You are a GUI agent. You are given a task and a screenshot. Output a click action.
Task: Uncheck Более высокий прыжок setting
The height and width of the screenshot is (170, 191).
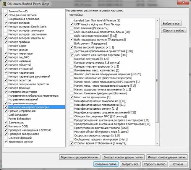click(71, 47)
